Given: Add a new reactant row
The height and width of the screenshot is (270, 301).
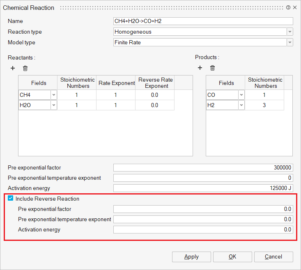Looking at the screenshot, I should click(13, 68).
